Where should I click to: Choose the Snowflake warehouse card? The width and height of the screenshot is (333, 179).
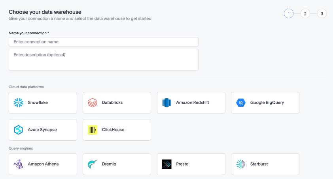43,103
